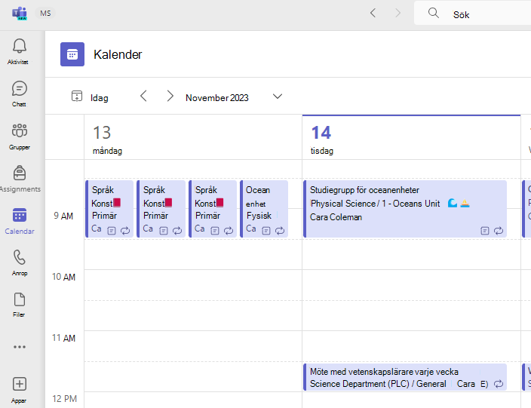
Task: Jump to today with Idag button
Action: pyautogui.click(x=90, y=97)
